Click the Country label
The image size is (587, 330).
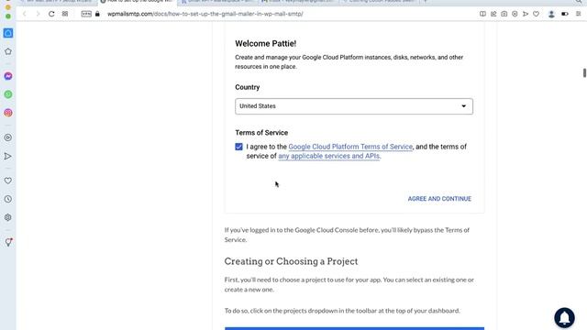click(x=247, y=87)
